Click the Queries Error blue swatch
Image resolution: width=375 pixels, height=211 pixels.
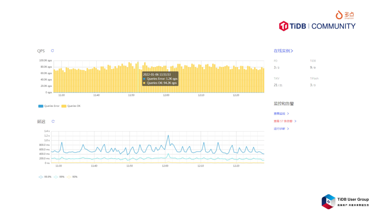pos(41,106)
